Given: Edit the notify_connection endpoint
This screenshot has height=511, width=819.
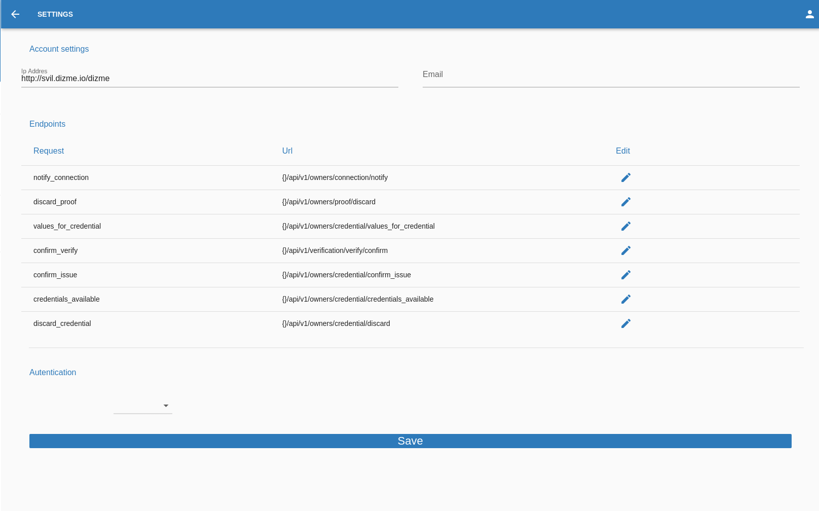Looking at the screenshot, I should coord(626,177).
